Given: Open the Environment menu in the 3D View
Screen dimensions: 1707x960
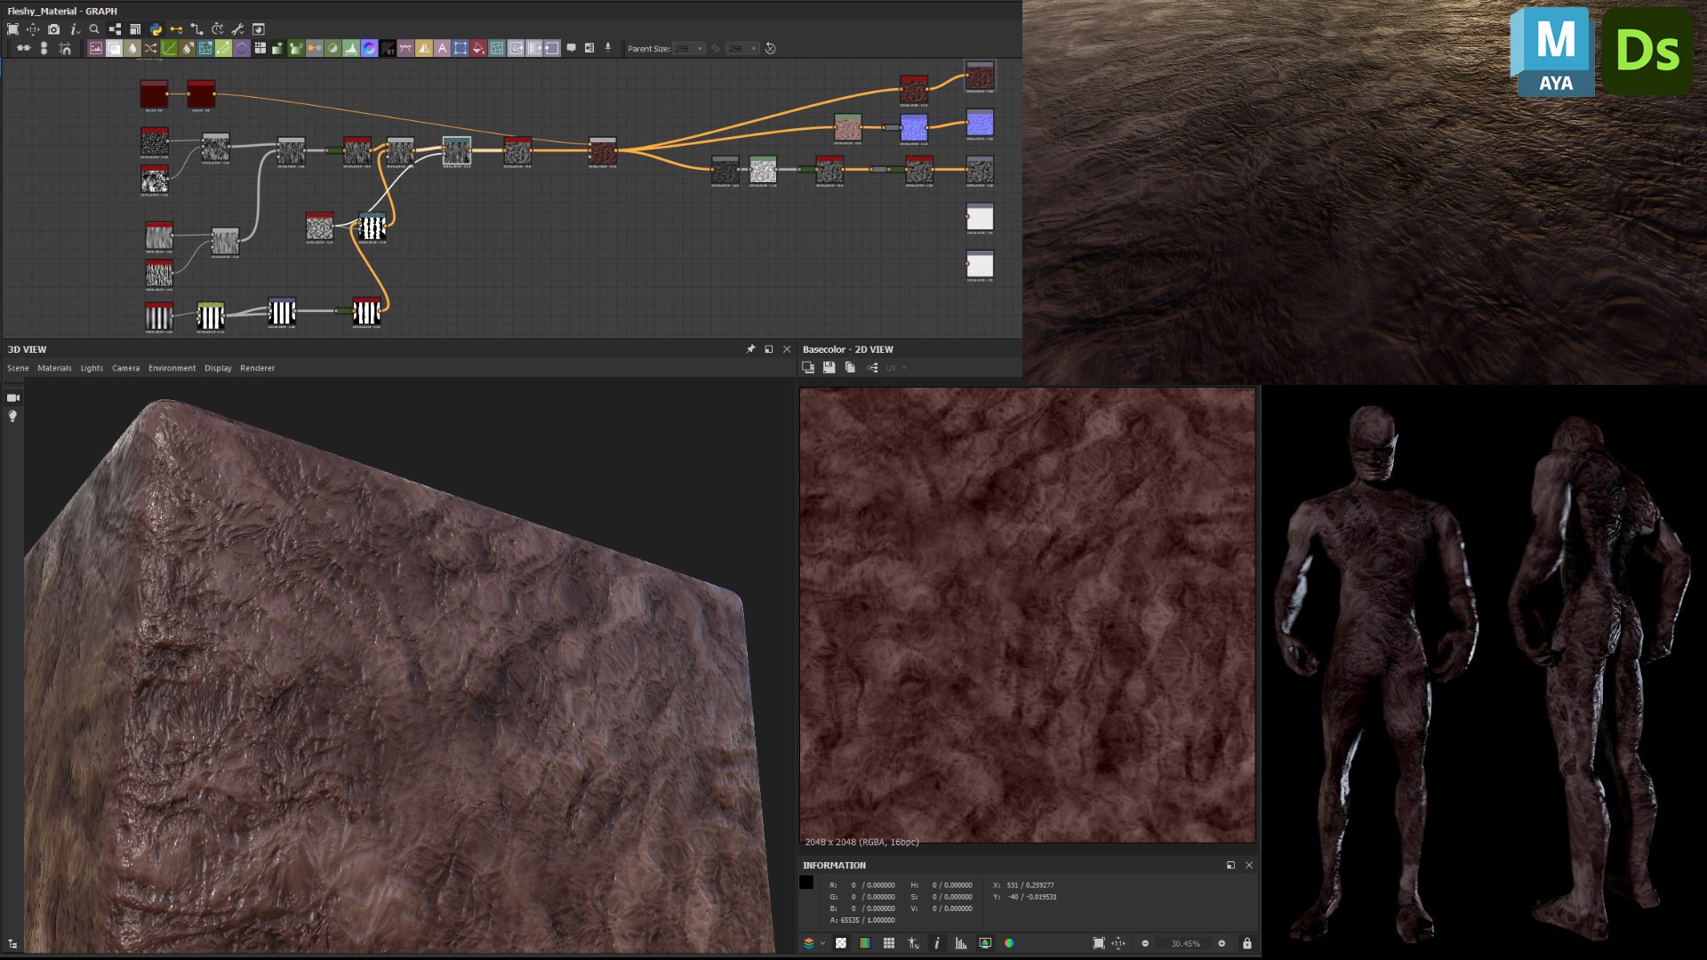Looking at the screenshot, I should 172,368.
